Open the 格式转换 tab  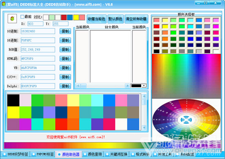point(140,154)
